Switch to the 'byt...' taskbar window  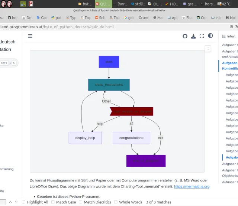coord(85,4)
